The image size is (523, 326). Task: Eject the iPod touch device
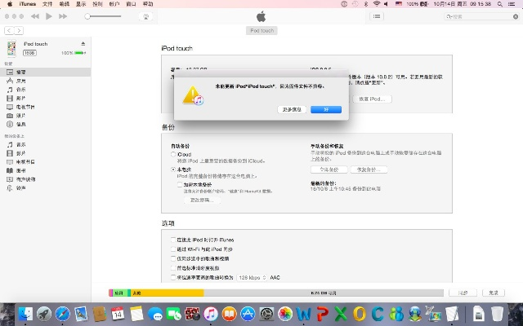pyautogui.click(x=83, y=43)
